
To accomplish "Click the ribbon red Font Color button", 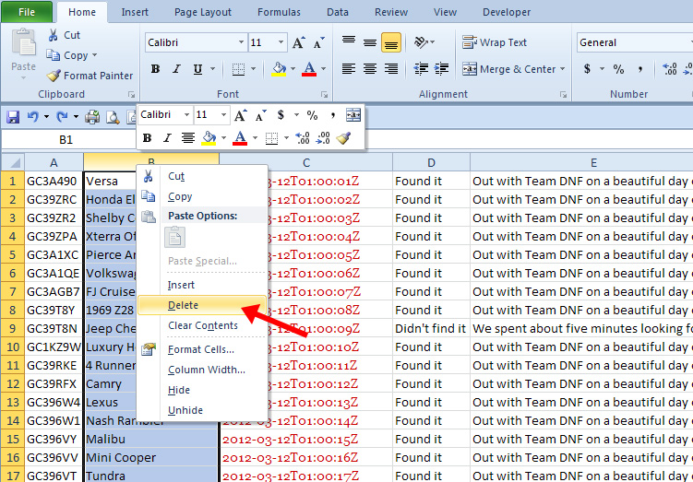I will pyautogui.click(x=309, y=69).
